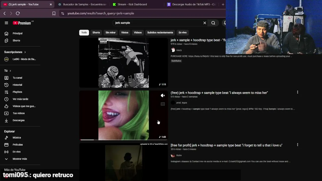Switch to Descargar Audio de TikTok tab
The width and height of the screenshot is (322, 181).
(192, 4)
